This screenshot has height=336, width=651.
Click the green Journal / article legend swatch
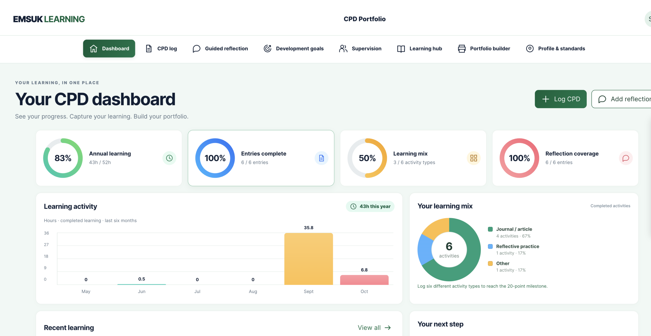click(x=490, y=229)
